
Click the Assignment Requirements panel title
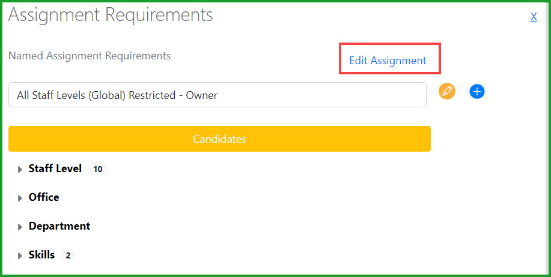click(x=111, y=15)
